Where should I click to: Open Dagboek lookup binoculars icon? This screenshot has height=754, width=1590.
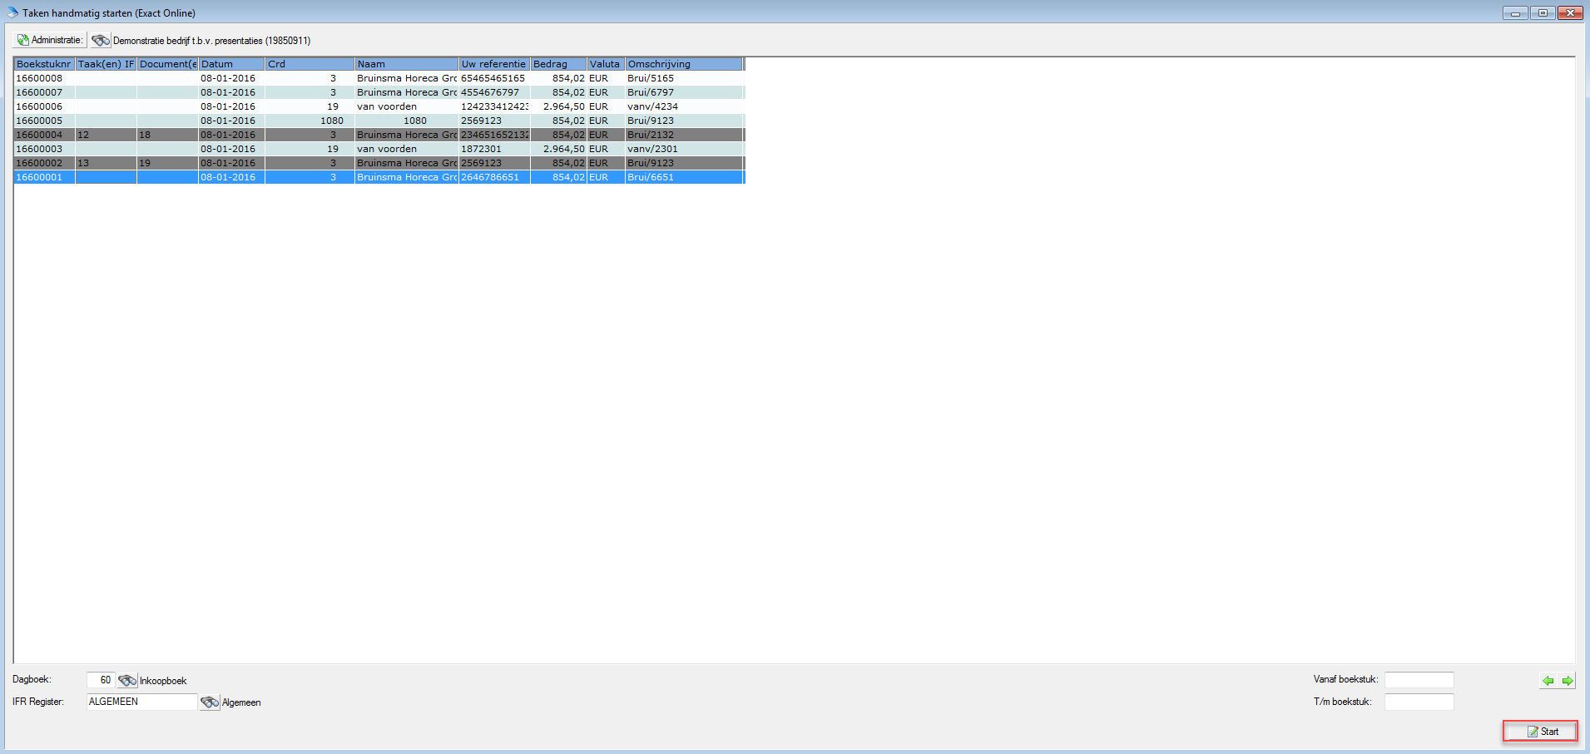[x=127, y=680]
